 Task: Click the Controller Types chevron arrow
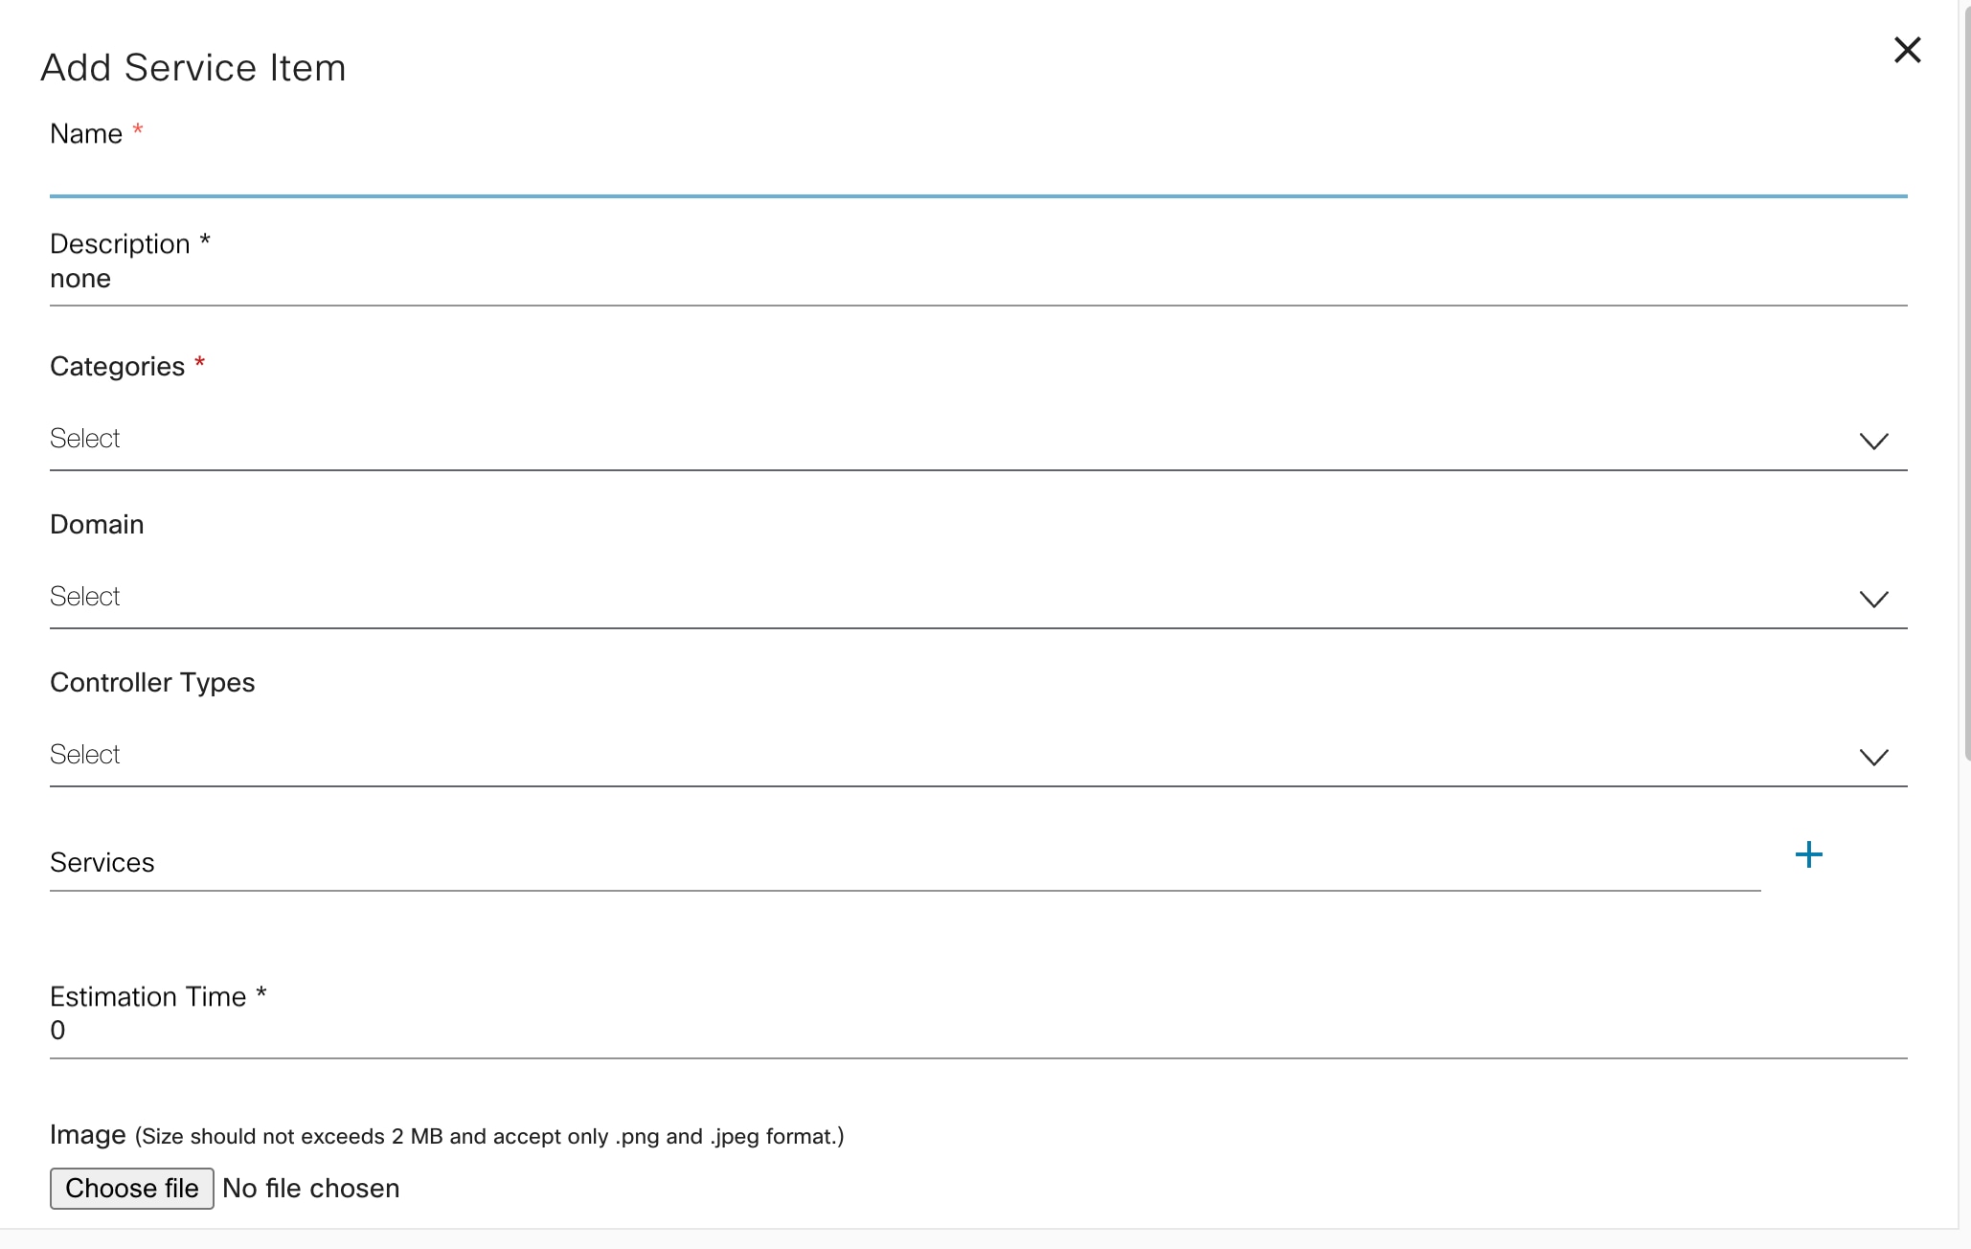tap(1873, 757)
